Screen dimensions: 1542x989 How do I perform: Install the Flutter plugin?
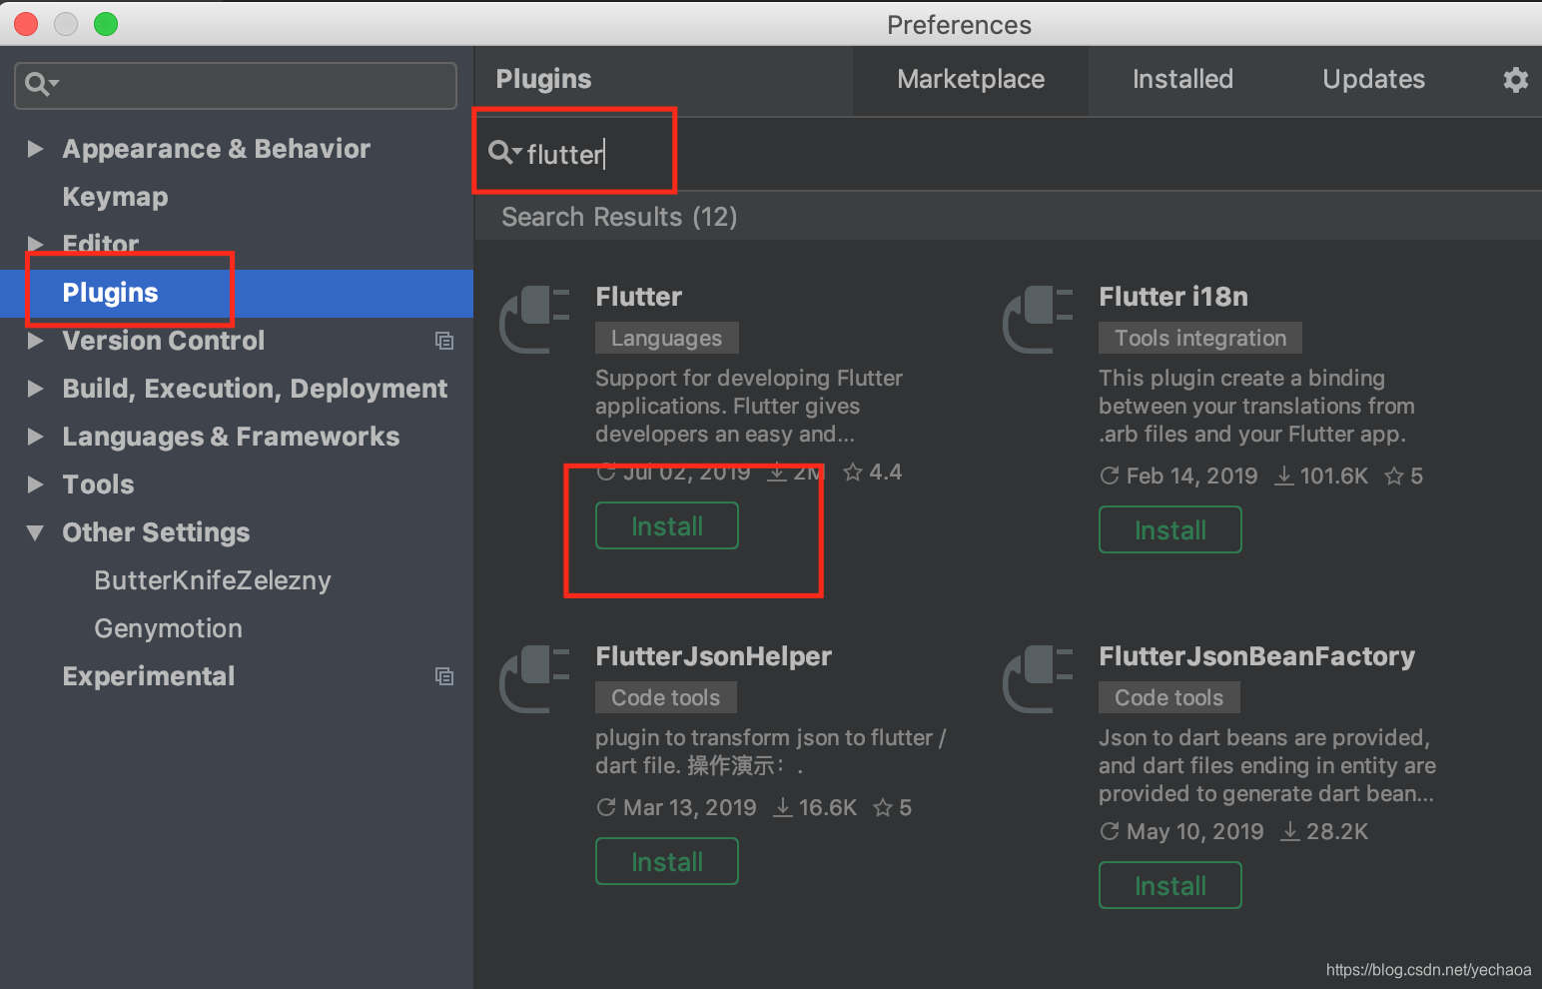(x=667, y=525)
